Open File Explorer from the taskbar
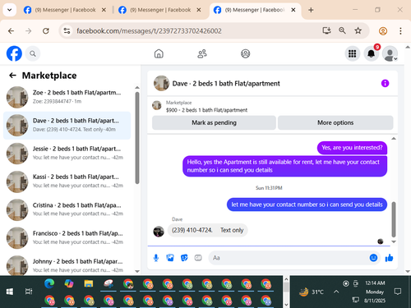 click(x=89, y=283)
